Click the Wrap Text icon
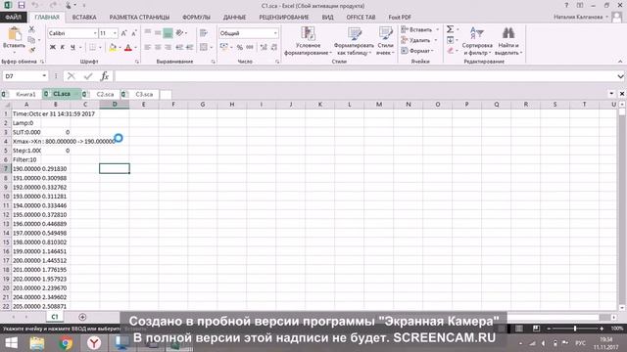 [204, 33]
